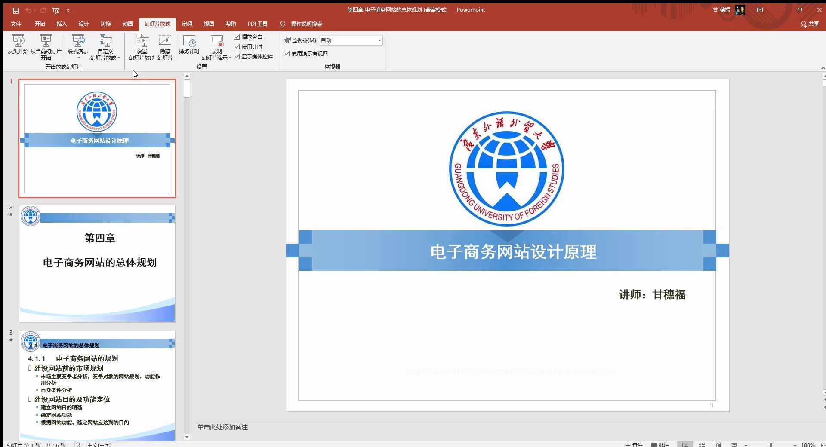The height and width of the screenshot is (447, 826).
Task: Click the Normal view icon in status bar
Action: (685, 444)
